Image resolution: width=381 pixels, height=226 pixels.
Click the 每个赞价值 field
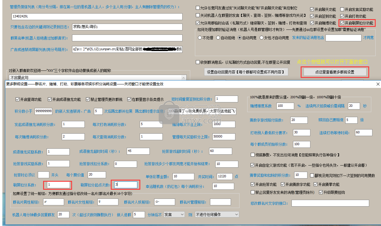[x=97, y=174]
